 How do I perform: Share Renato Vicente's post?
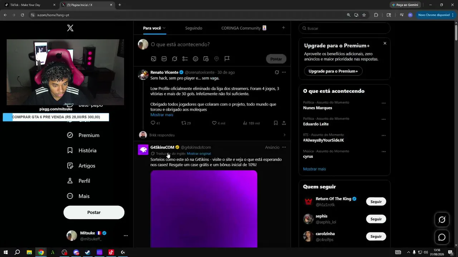[284, 123]
